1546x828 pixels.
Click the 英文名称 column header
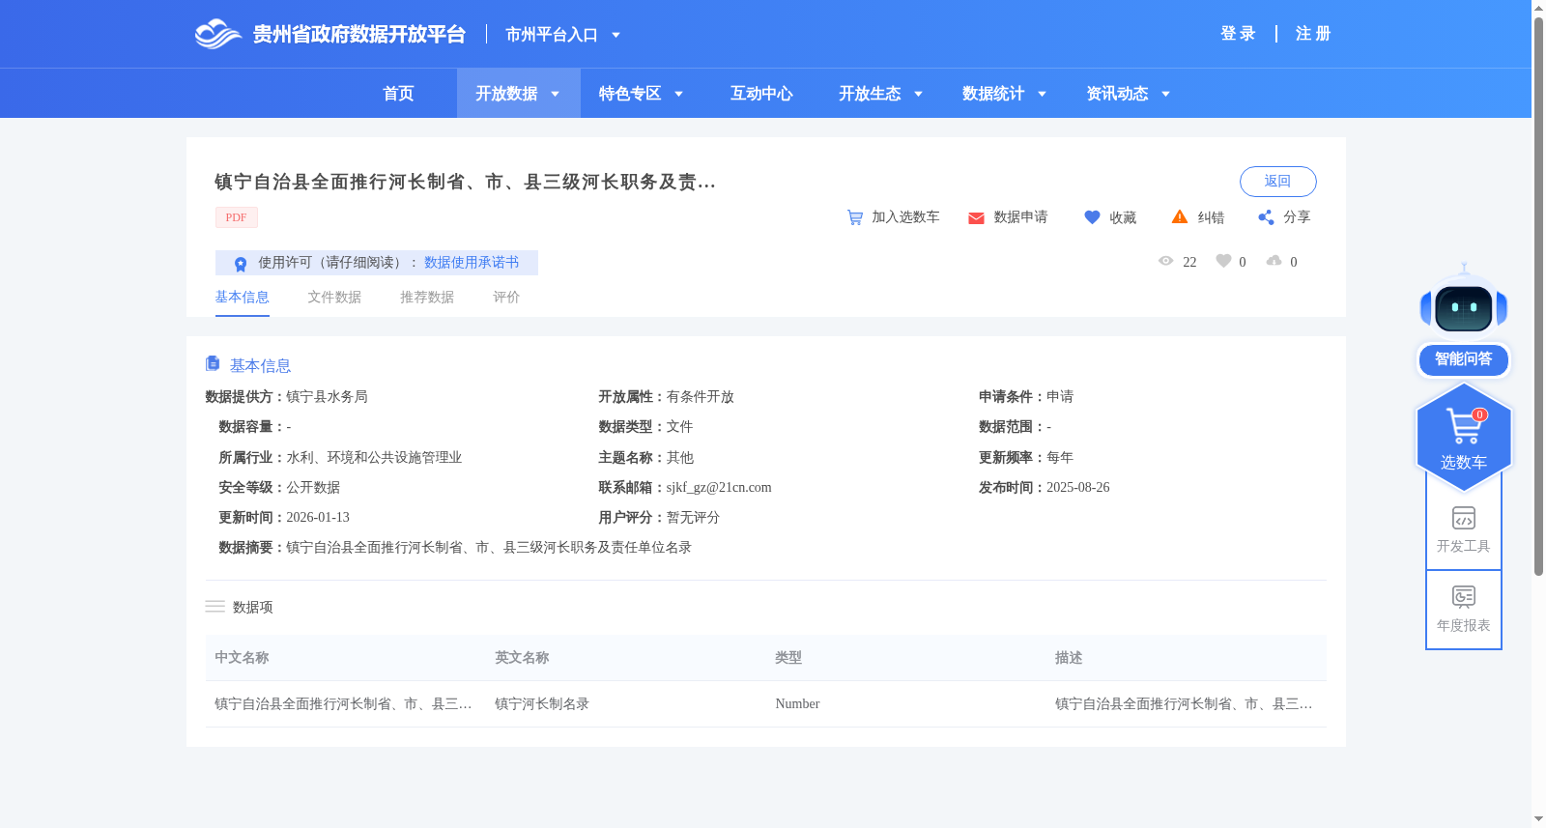point(522,658)
